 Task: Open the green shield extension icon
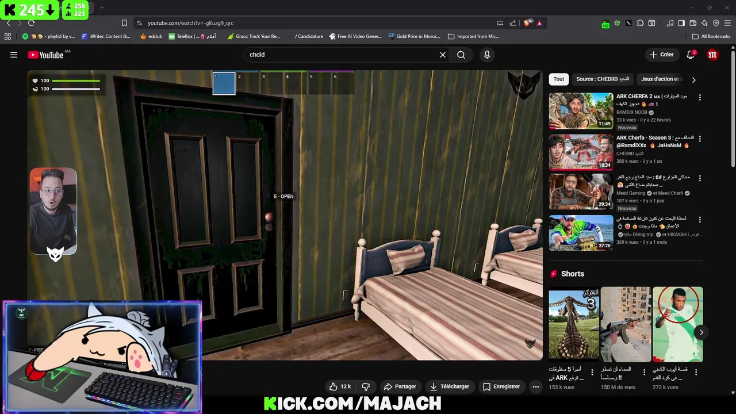pos(617,23)
